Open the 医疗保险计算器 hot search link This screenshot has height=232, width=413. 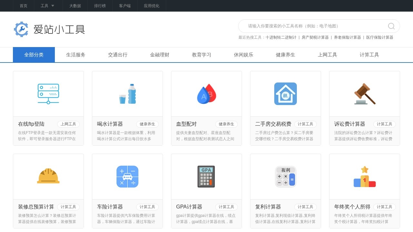pos(379,37)
